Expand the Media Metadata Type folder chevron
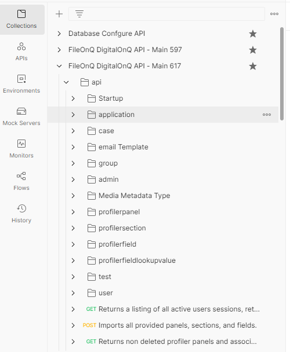 73,196
